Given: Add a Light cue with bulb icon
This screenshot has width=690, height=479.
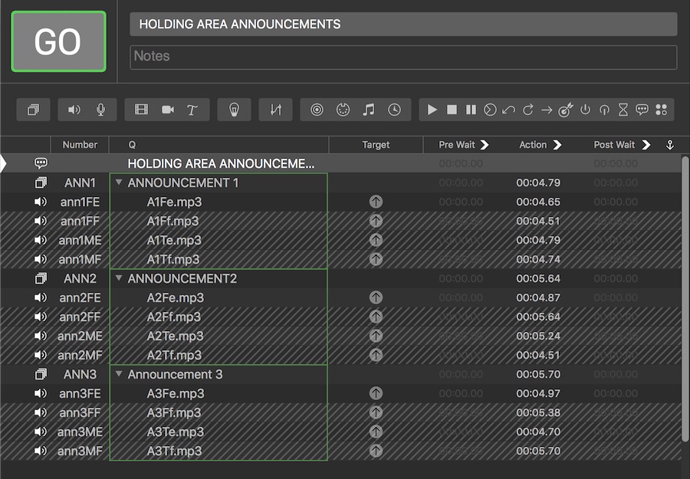Looking at the screenshot, I should (x=234, y=110).
